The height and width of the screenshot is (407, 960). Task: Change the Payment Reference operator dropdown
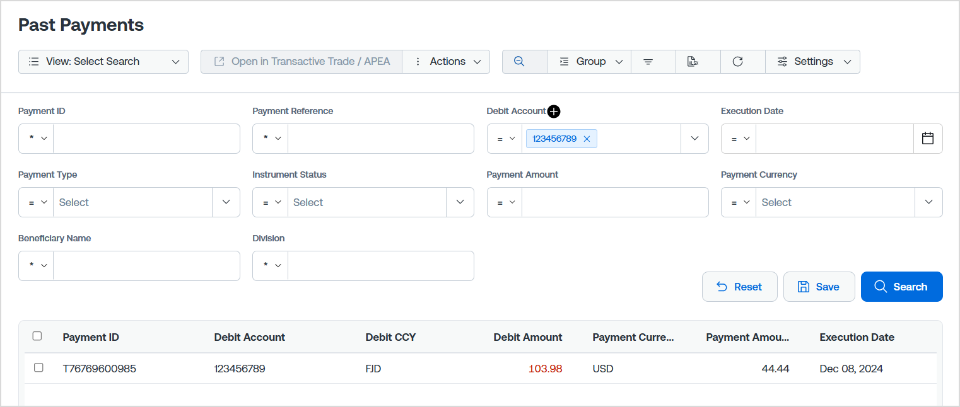271,139
